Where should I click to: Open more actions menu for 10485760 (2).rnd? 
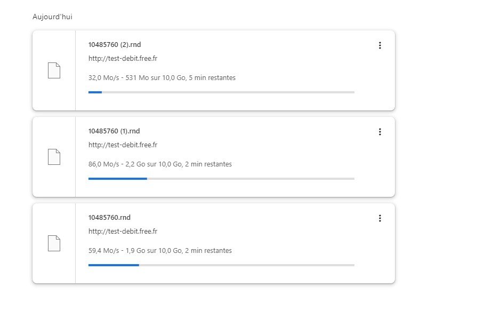pyautogui.click(x=380, y=45)
